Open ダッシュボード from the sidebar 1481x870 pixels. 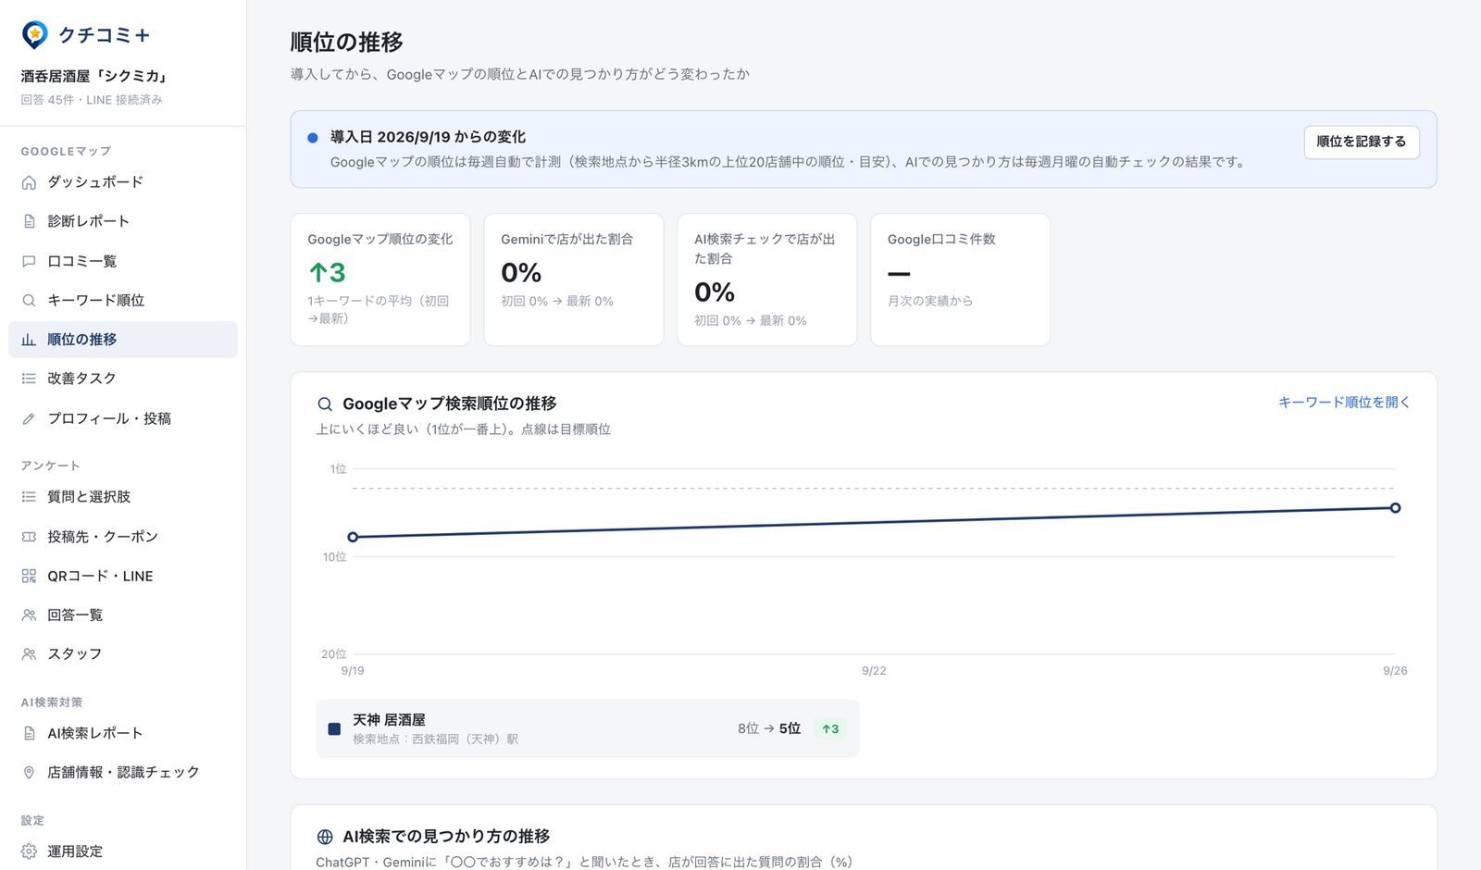123,182
